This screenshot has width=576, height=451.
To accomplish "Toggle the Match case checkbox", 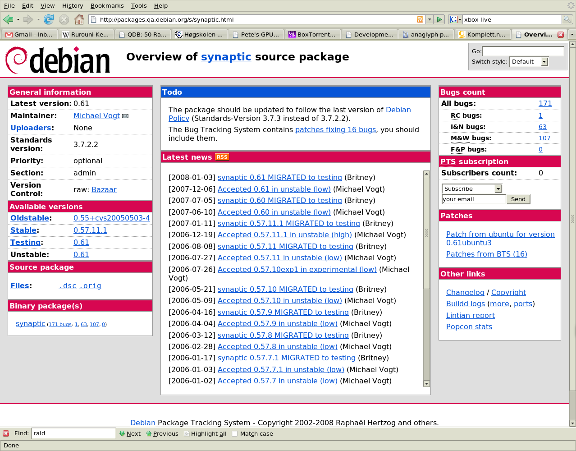I will point(234,433).
